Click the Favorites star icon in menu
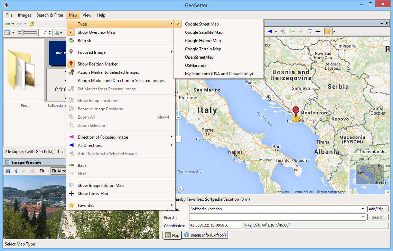 click(72, 205)
